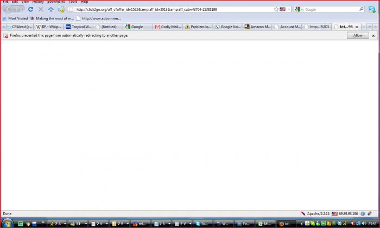This screenshot has height=228, width=380.
Task: Switch to the Tropical W... tab
Action: pyautogui.click(x=79, y=27)
